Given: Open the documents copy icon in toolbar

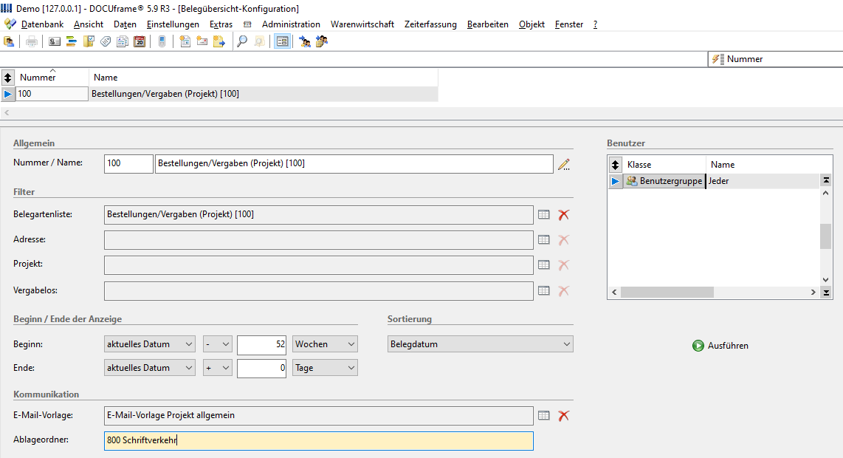Looking at the screenshot, I should click(123, 41).
